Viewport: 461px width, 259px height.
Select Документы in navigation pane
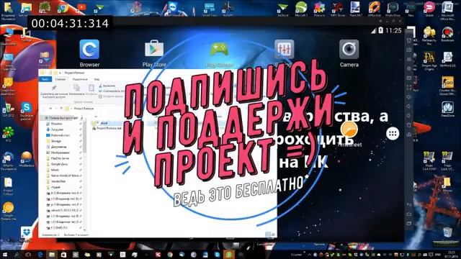click(x=59, y=147)
